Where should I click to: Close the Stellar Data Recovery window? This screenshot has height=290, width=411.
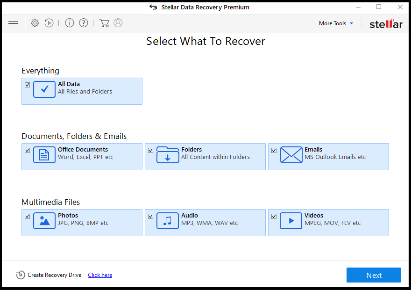tap(400, 7)
